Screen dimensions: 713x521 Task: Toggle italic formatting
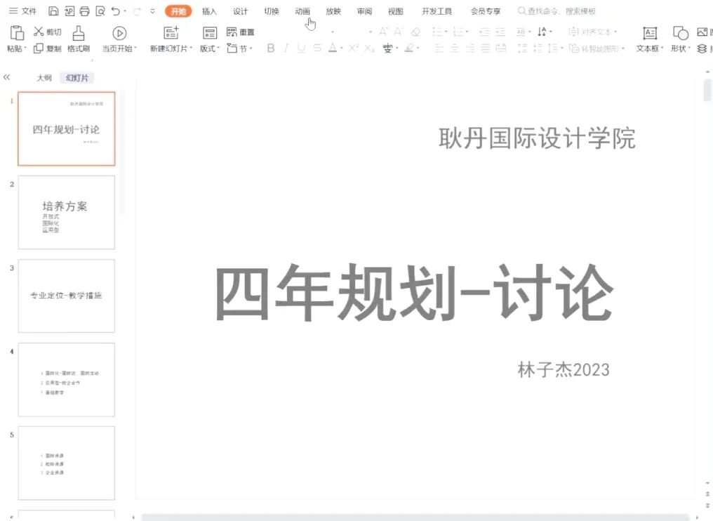pyautogui.click(x=286, y=48)
